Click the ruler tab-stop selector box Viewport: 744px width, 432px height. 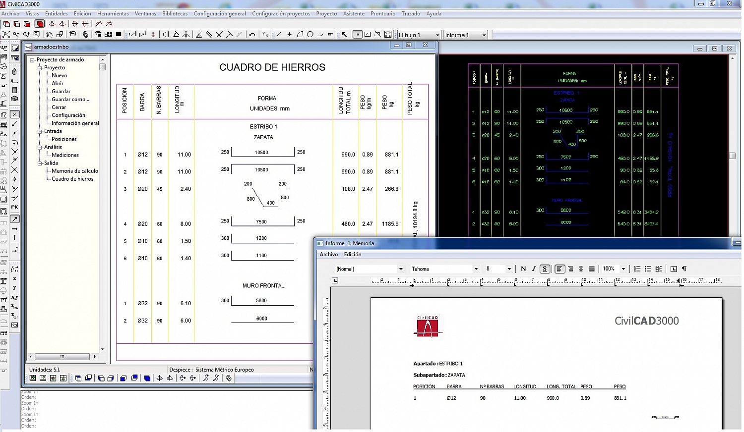coord(335,280)
